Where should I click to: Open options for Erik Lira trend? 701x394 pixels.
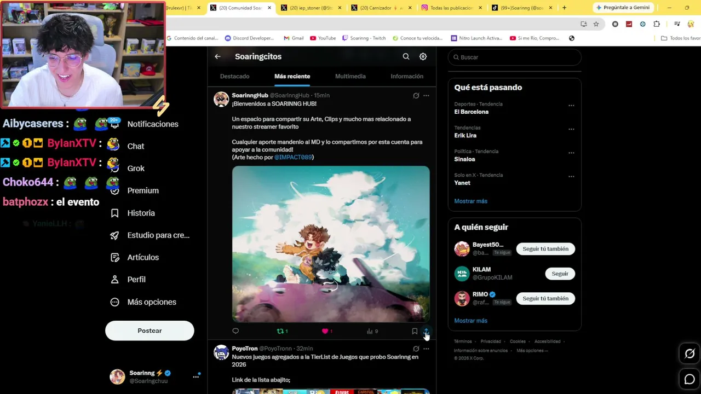pos(571,129)
